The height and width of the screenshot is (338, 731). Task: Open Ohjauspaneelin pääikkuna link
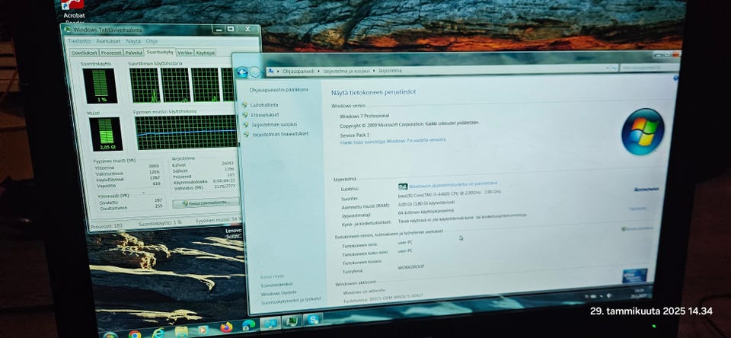[x=279, y=90]
